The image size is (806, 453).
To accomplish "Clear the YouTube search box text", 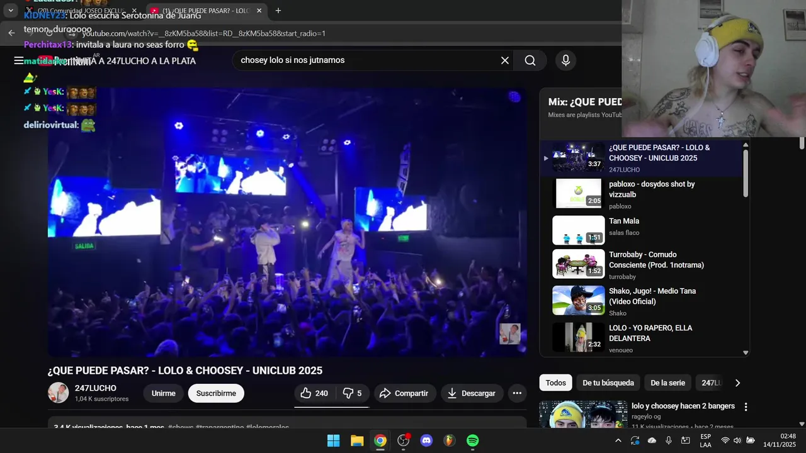I will coord(504,60).
